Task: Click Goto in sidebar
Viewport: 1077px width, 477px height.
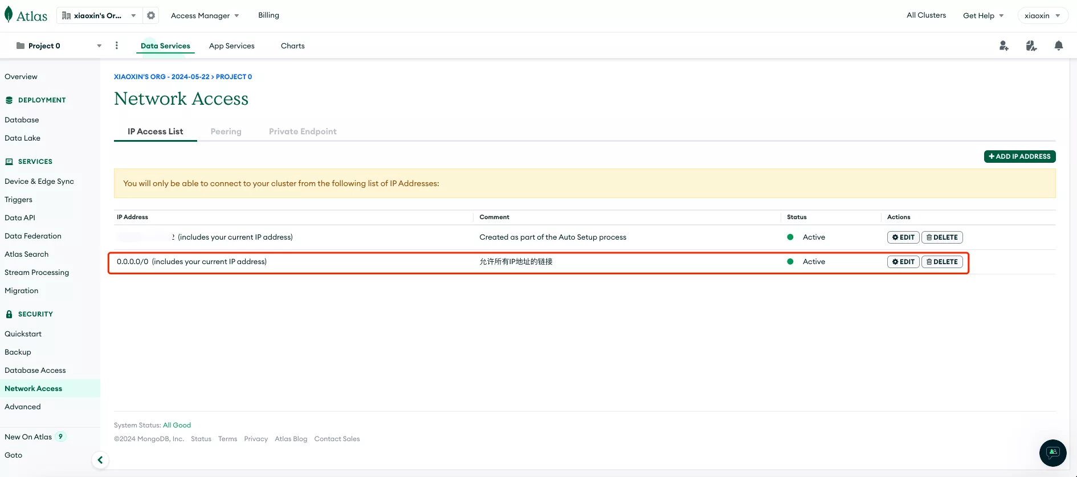Action: 14,455
